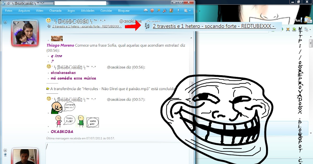
Task: Click the webcam icon at bottom left
Action: [5, 155]
